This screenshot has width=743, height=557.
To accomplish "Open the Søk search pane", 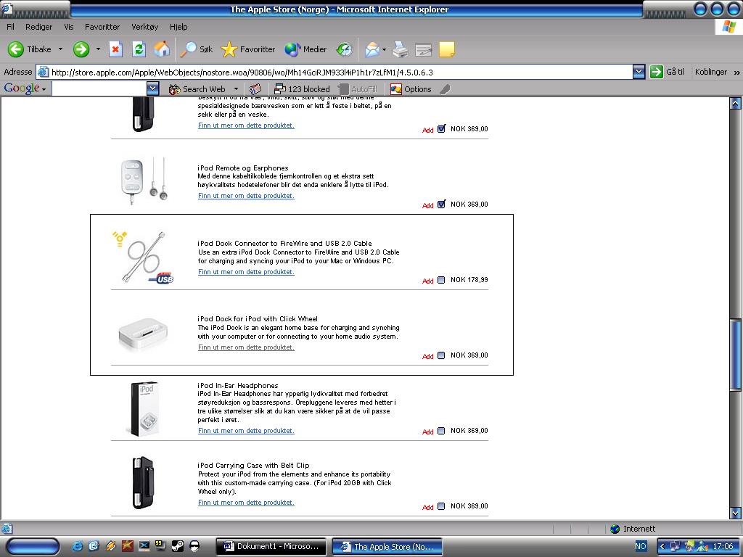I will point(197,49).
